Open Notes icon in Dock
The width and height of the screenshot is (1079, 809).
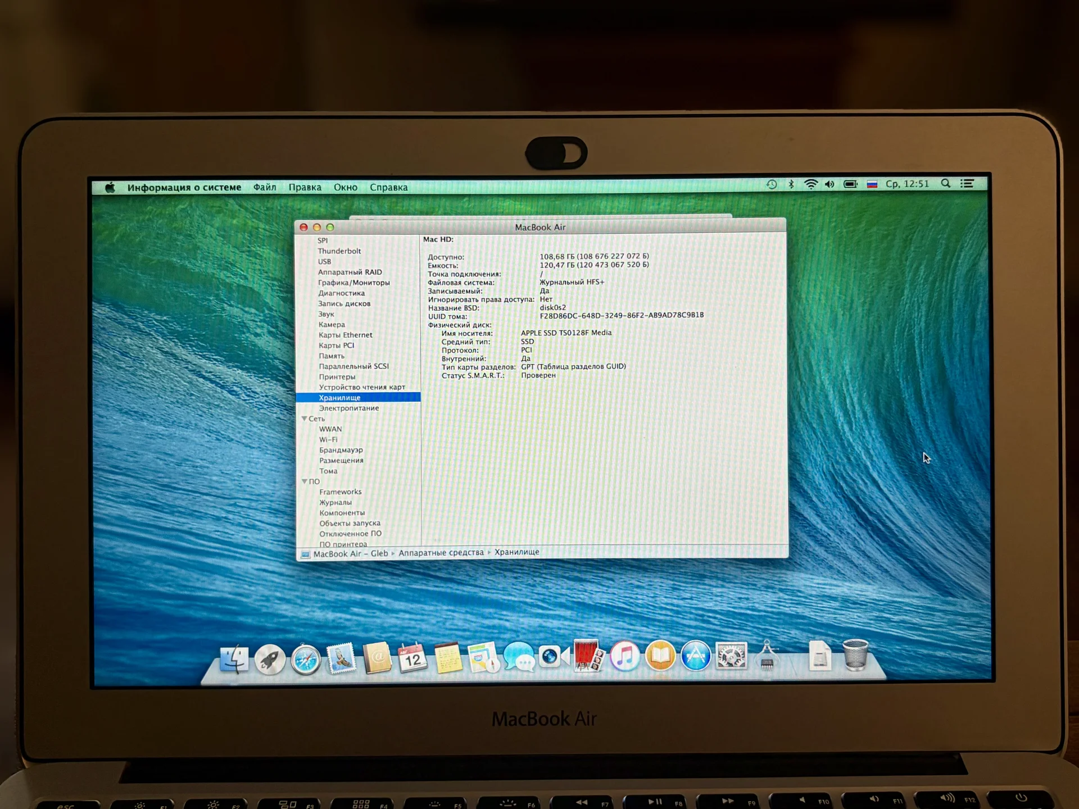448,657
